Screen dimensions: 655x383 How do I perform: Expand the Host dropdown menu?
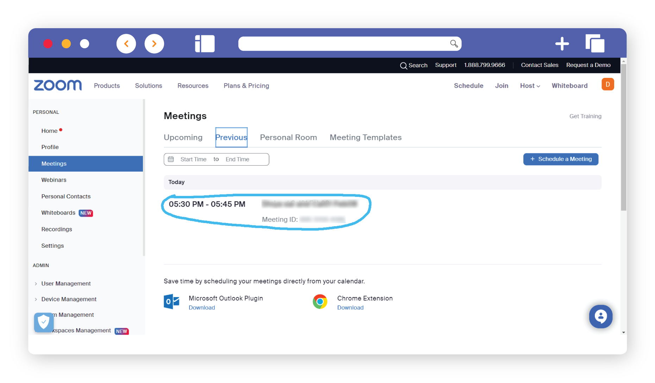click(530, 86)
